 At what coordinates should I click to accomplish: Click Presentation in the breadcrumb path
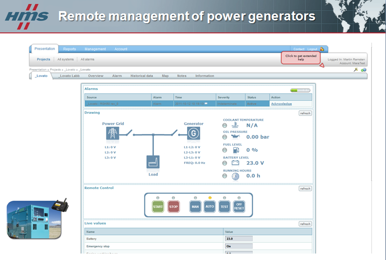point(38,70)
